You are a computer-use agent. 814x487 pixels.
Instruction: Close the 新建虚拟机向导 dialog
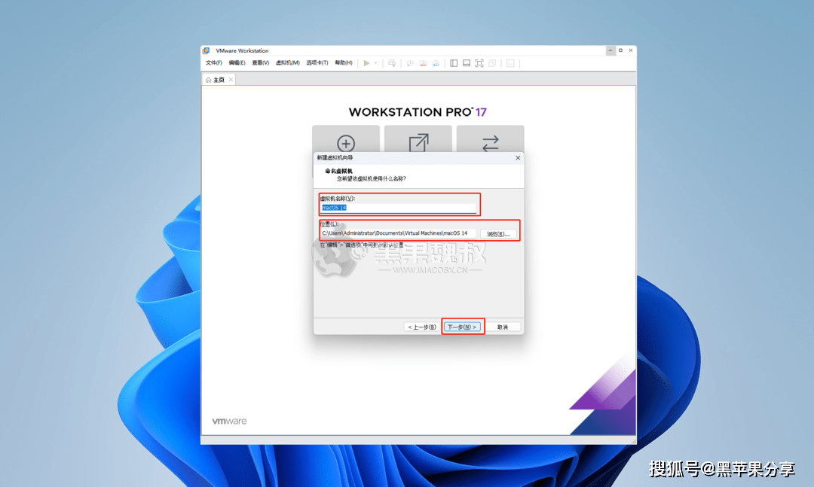click(518, 157)
